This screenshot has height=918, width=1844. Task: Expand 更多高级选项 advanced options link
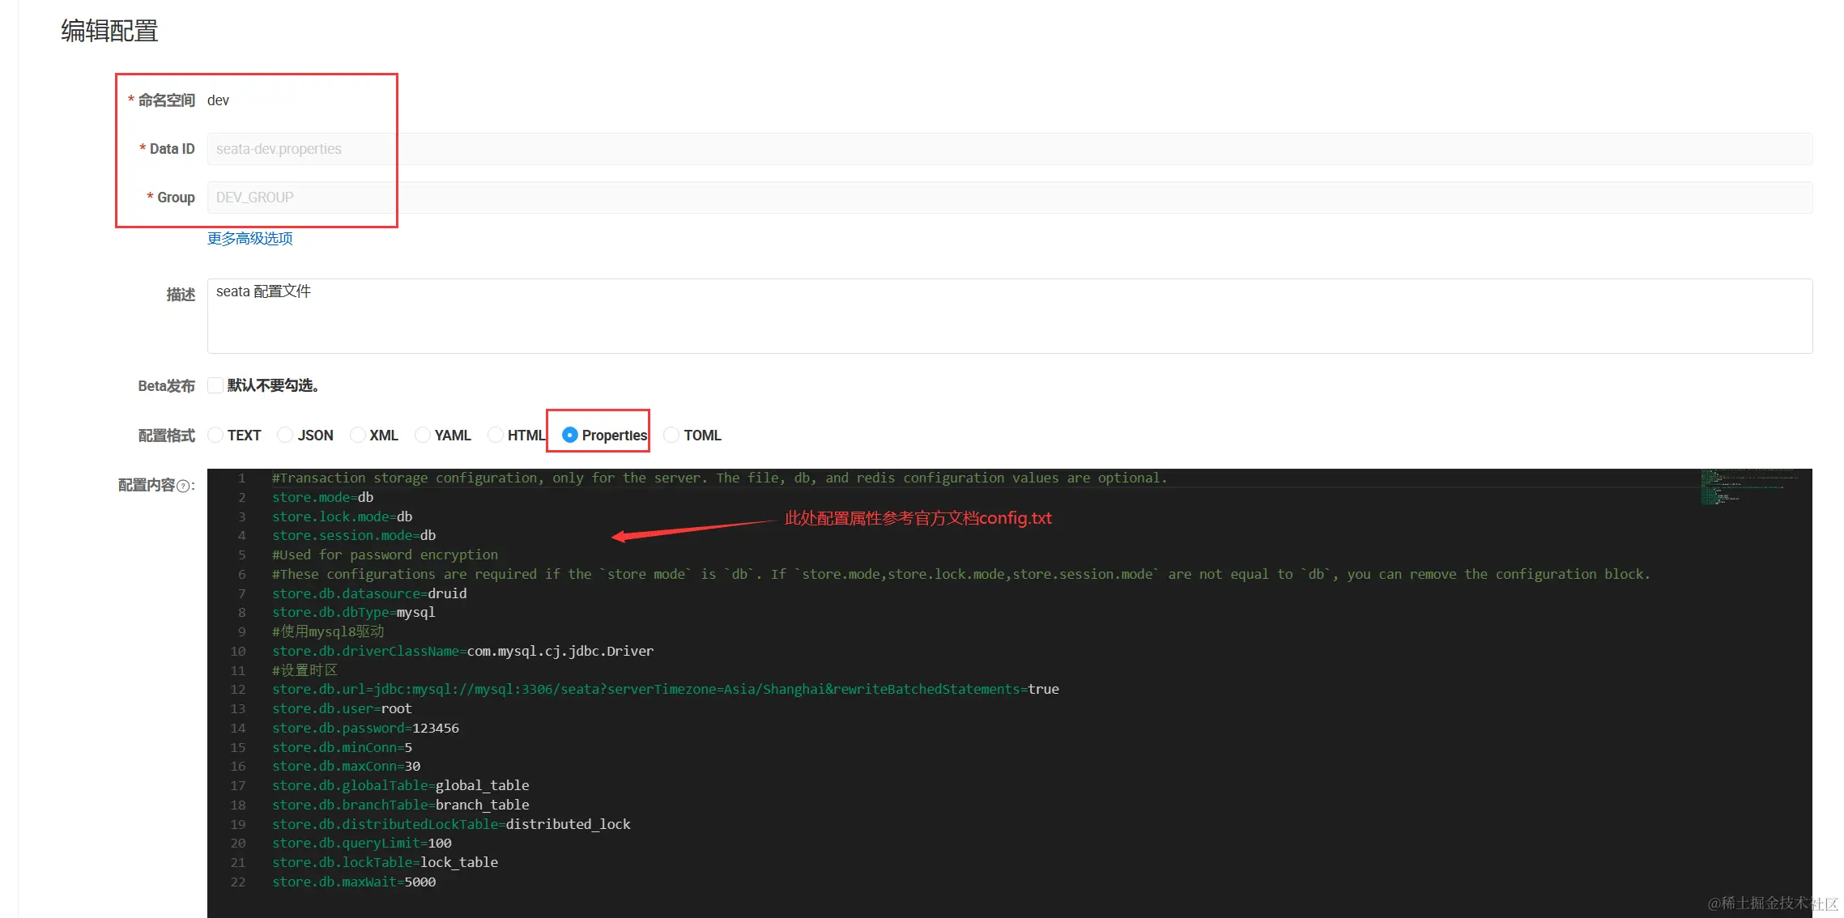[x=249, y=239]
